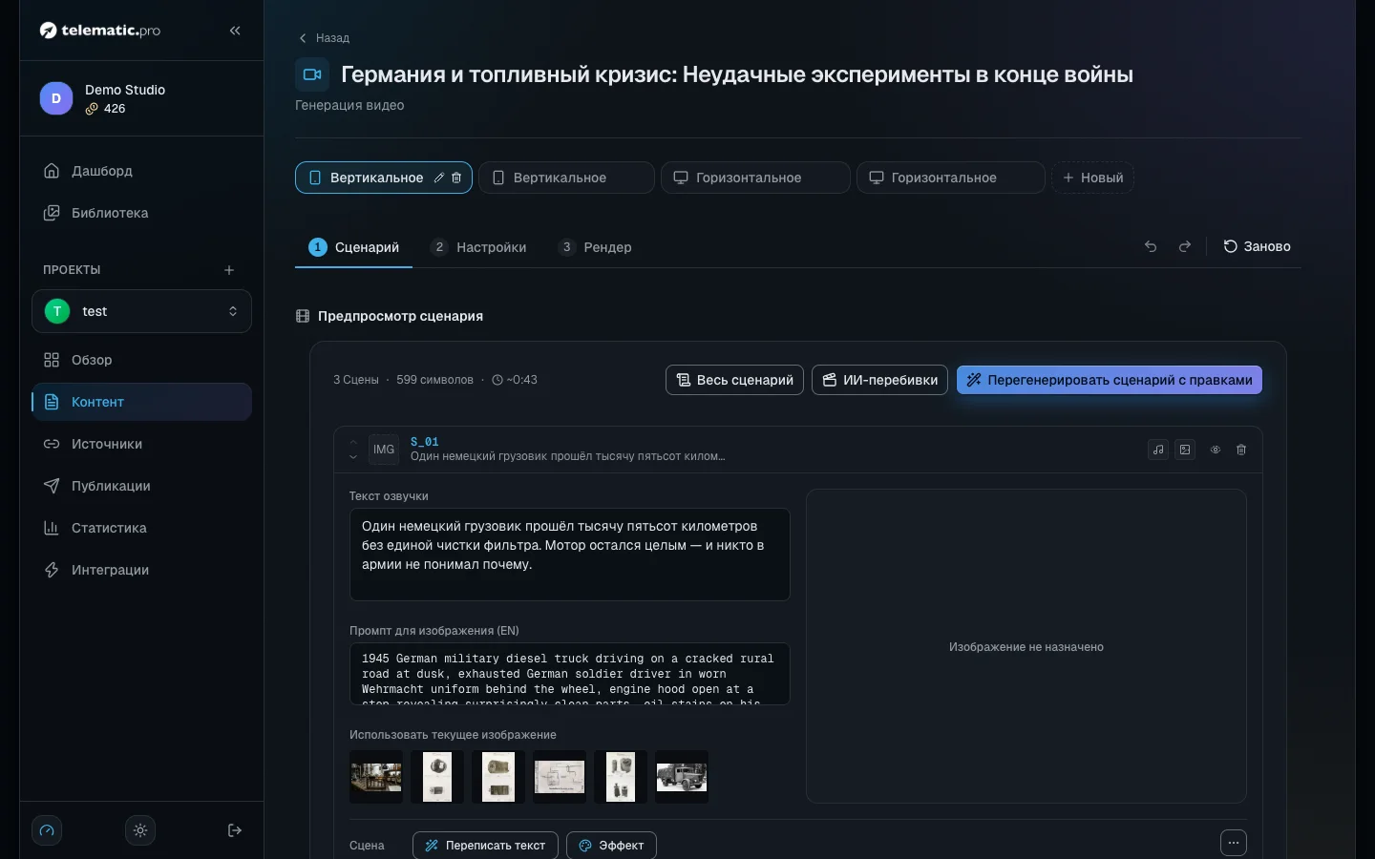Click into the Промпт для изображения field
1375x859 pixels.
tap(570, 674)
